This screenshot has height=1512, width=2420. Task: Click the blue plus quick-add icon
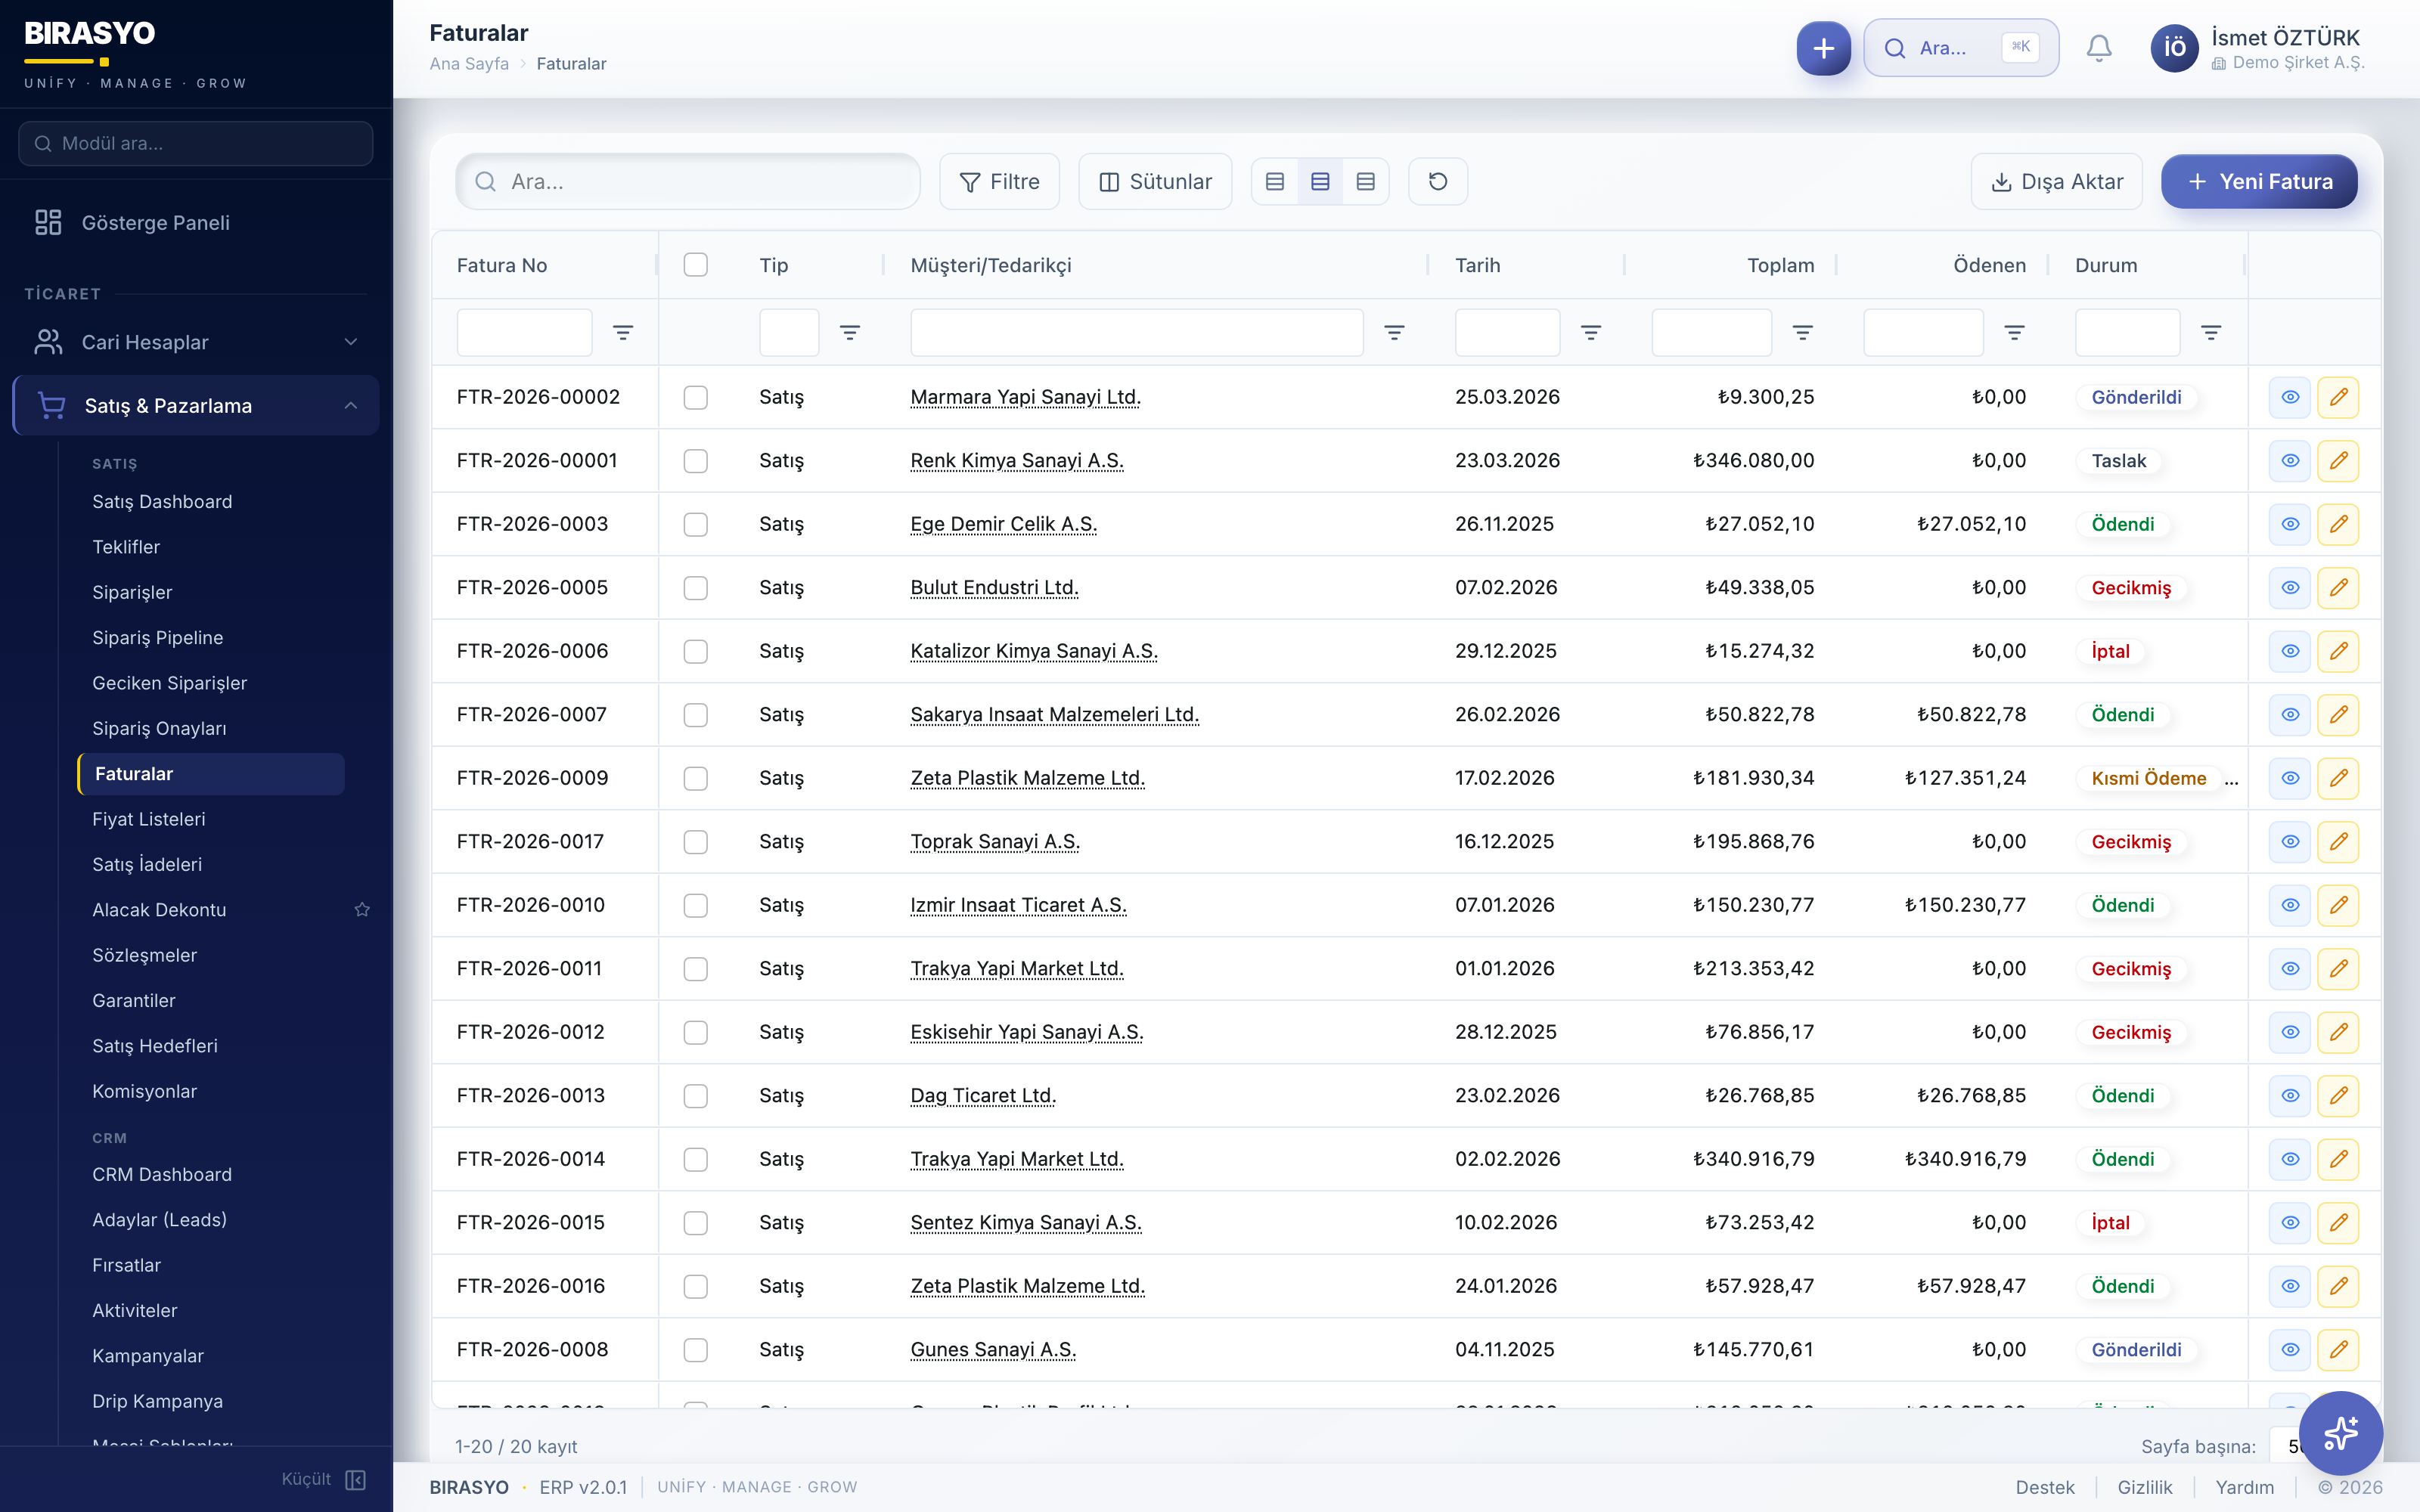1823,48
